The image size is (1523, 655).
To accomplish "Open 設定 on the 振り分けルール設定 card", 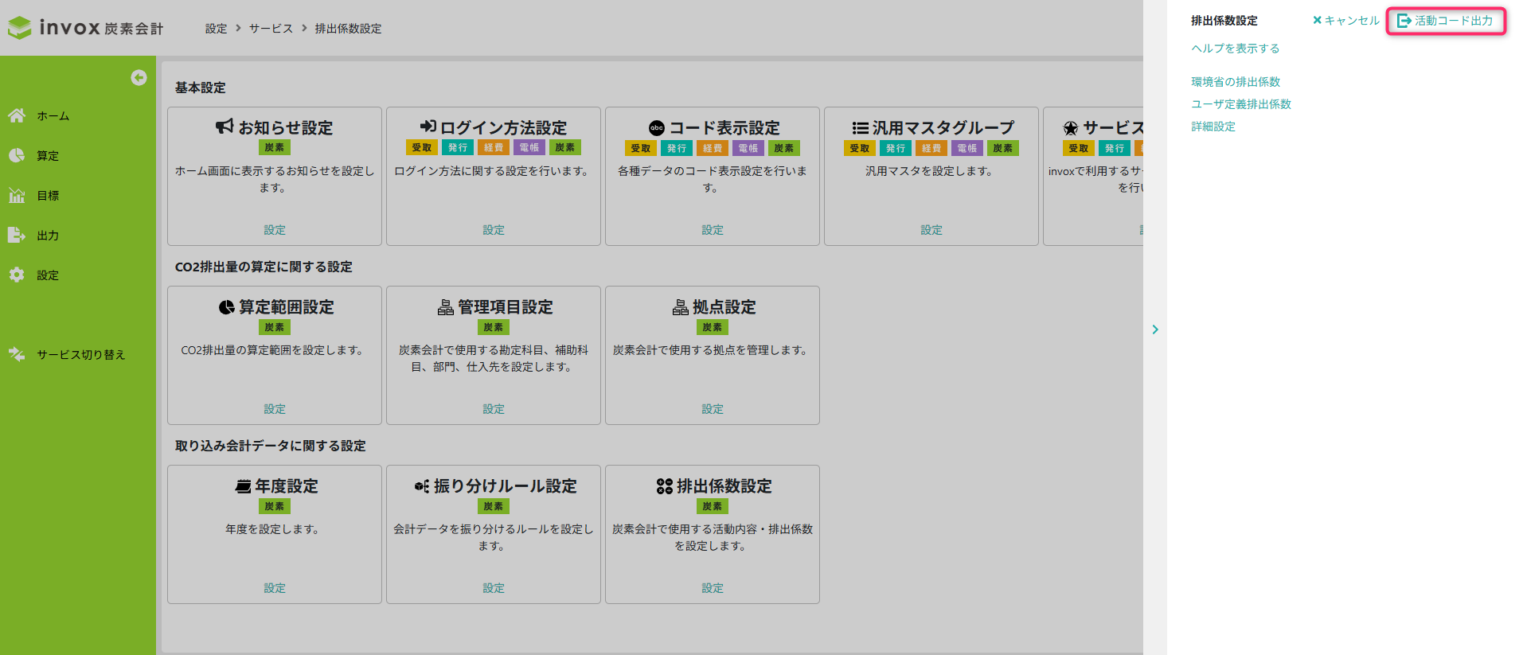I will tap(494, 588).
